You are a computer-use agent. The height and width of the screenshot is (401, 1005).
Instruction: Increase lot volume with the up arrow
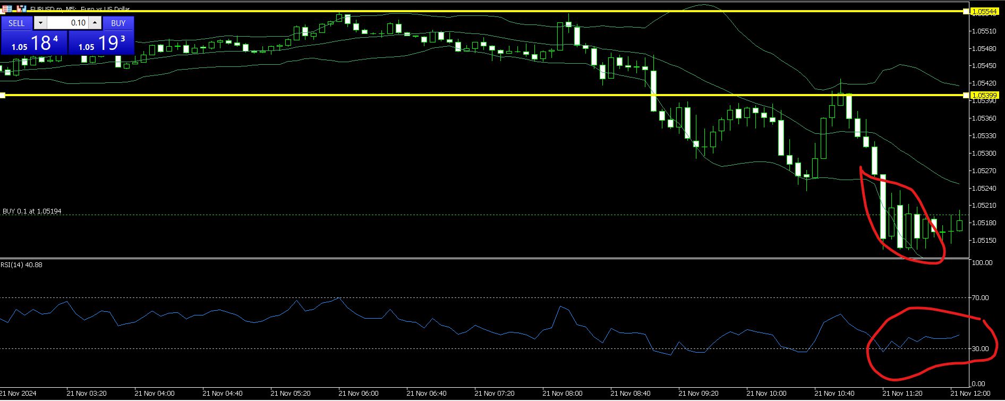tap(95, 23)
